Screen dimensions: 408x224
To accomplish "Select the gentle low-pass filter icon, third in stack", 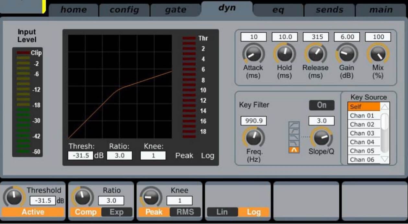I will 294,137.
